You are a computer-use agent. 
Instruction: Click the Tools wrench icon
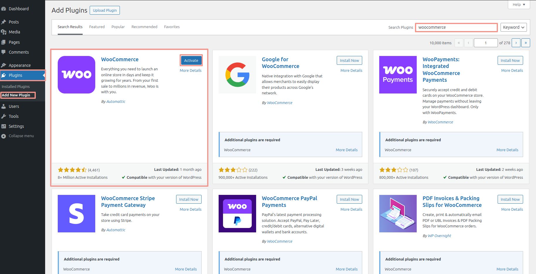pyautogui.click(x=4, y=116)
